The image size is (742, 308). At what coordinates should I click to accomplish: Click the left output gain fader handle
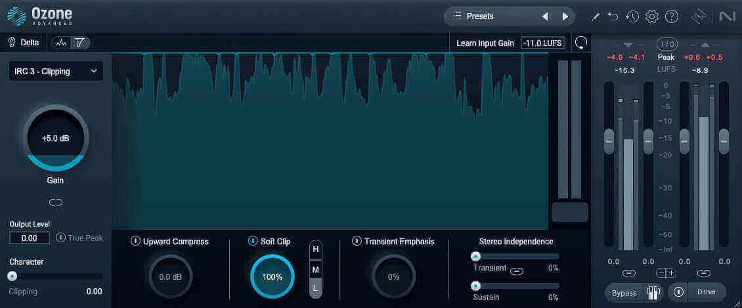pos(684,141)
